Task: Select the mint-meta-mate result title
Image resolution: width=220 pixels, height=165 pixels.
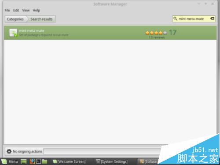Action: [32, 31]
